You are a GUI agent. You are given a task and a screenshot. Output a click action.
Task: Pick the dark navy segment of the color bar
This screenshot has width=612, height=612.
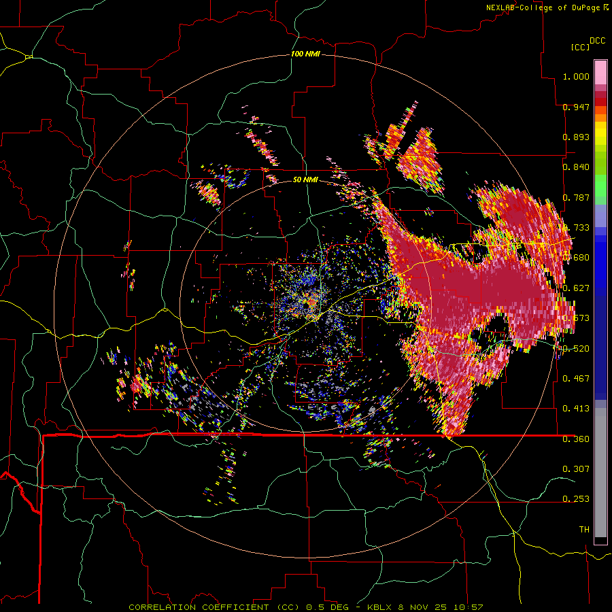point(600,343)
